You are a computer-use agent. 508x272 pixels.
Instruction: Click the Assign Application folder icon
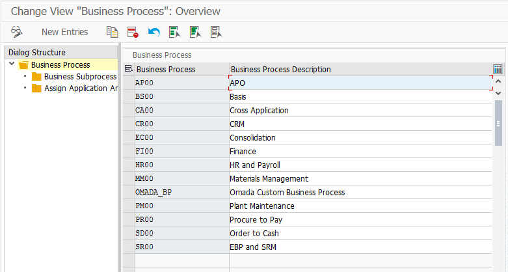[x=36, y=88]
